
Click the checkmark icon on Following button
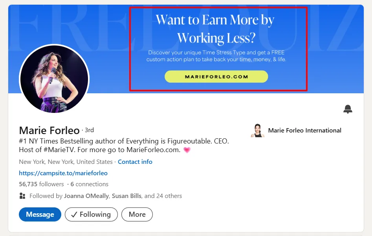click(x=73, y=214)
